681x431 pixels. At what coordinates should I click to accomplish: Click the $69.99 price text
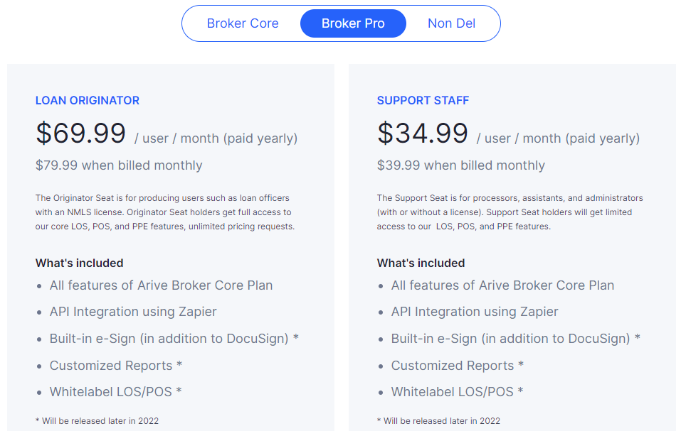pyautogui.click(x=80, y=133)
